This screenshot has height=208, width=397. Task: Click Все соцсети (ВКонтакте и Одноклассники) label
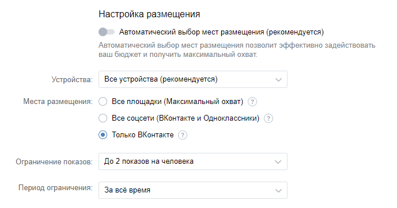[x=186, y=118]
